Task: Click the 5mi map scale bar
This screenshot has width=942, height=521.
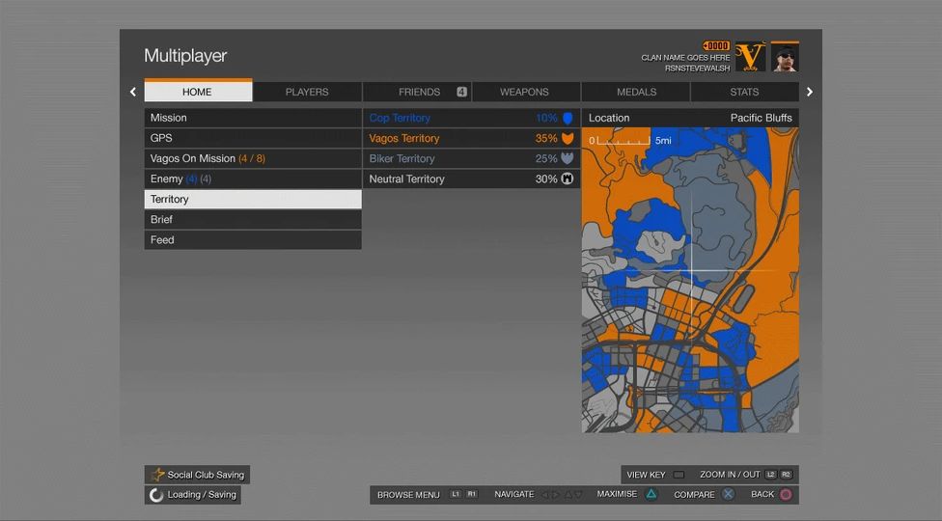Action: [630, 141]
